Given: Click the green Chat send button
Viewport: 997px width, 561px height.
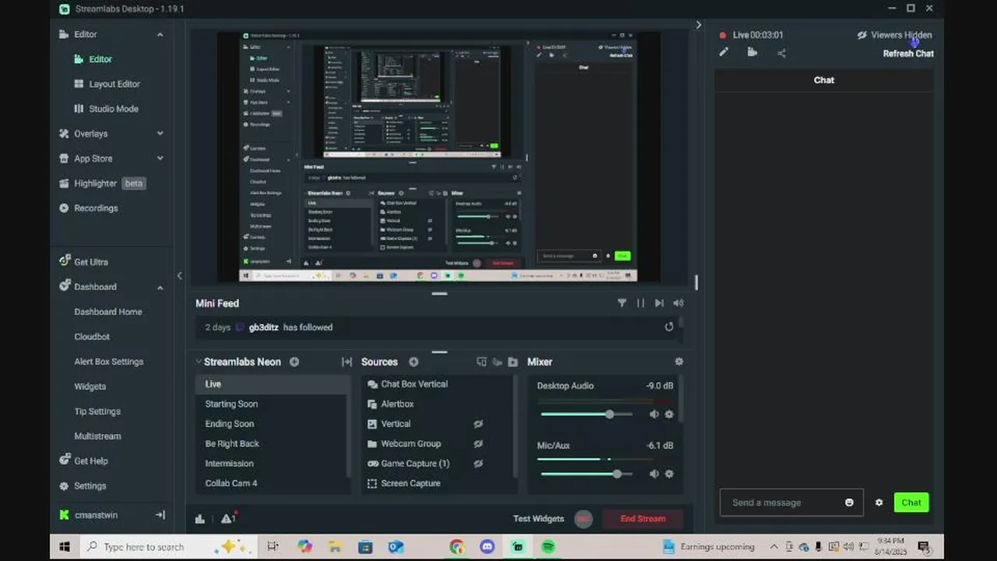Looking at the screenshot, I should pyautogui.click(x=911, y=503).
